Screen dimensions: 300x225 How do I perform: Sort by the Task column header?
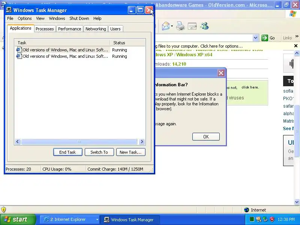(x=62, y=43)
